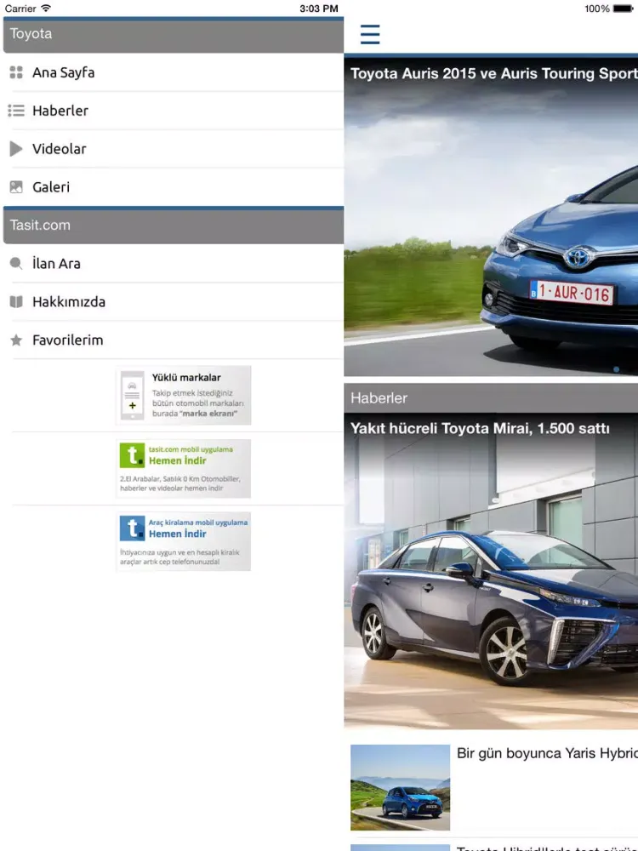The image size is (638, 851).
Task: Tap blue Hemen İndir araç kiralama link
Action: point(178,534)
